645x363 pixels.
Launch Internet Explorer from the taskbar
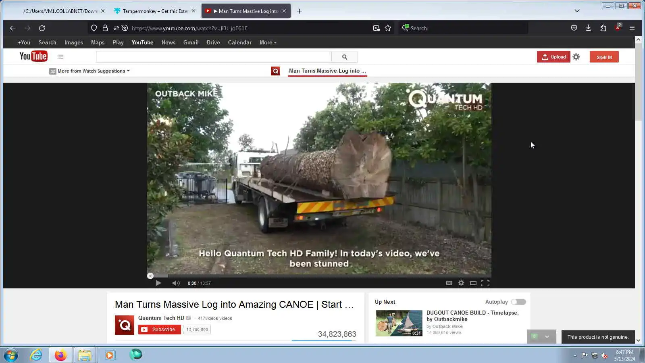36,355
